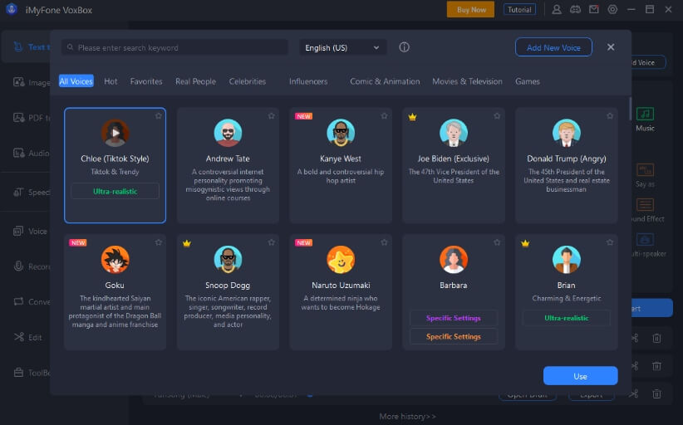Select the Barbara avatar

point(454,259)
